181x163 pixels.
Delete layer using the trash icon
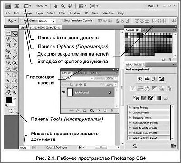pos(112,110)
